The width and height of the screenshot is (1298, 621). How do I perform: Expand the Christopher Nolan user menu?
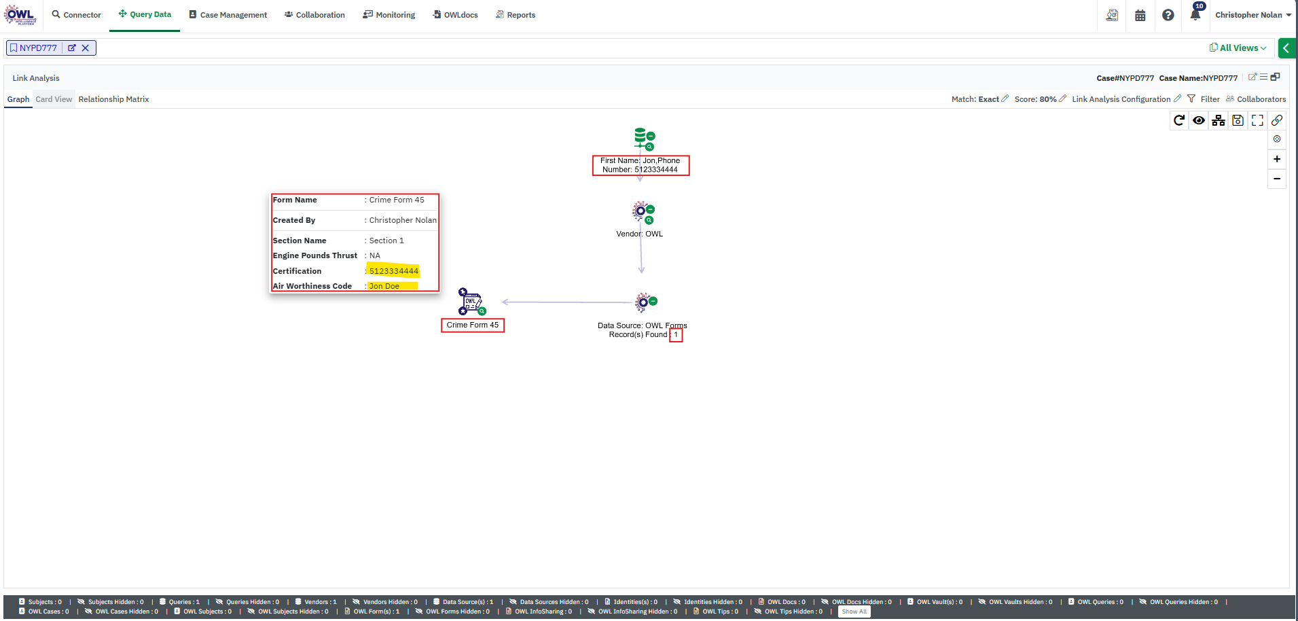pyautogui.click(x=1252, y=15)
